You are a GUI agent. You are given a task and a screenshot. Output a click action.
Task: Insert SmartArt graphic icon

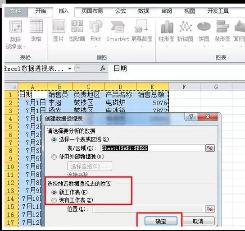click(118, 27)
